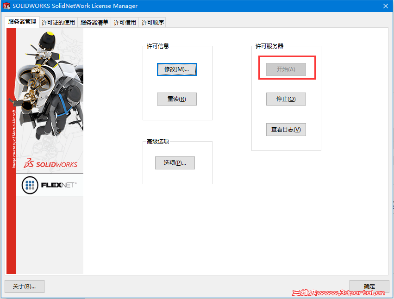This screenshot has width=394, height=299.
Task: Click the 关于(B)... button
Action: point(25,287)
